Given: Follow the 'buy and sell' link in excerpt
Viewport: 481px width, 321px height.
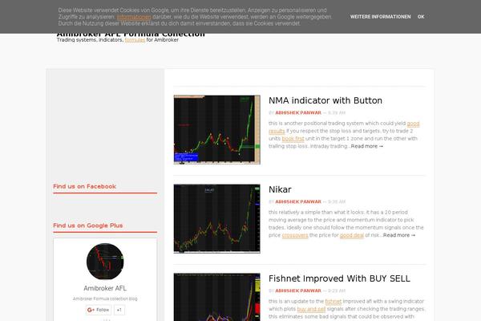Looking at the screenshot, I should 311,309.
